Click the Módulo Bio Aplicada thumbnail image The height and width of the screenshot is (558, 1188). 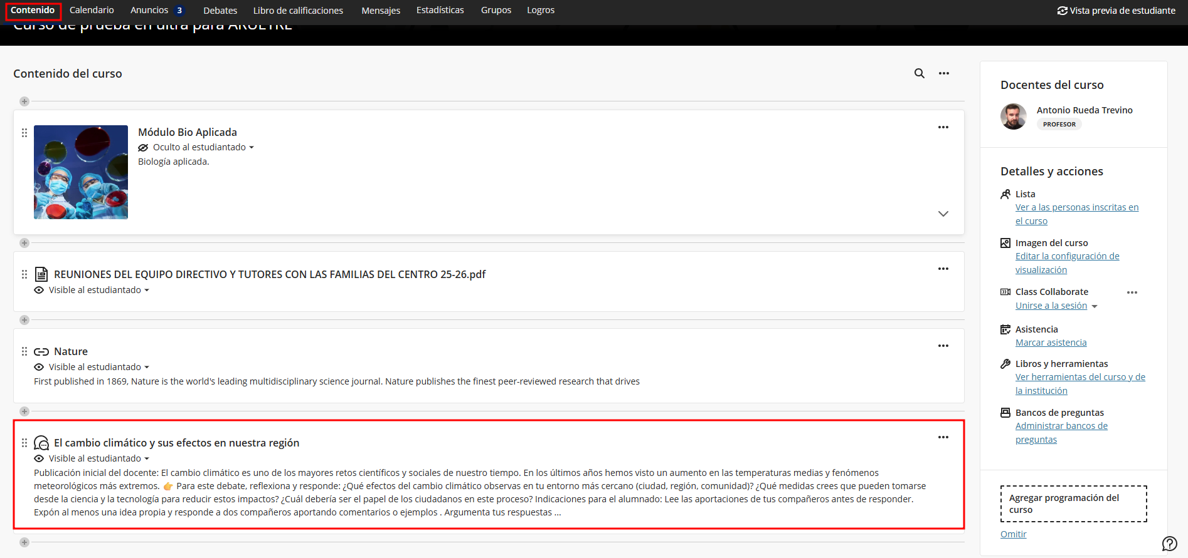(81, 172)
